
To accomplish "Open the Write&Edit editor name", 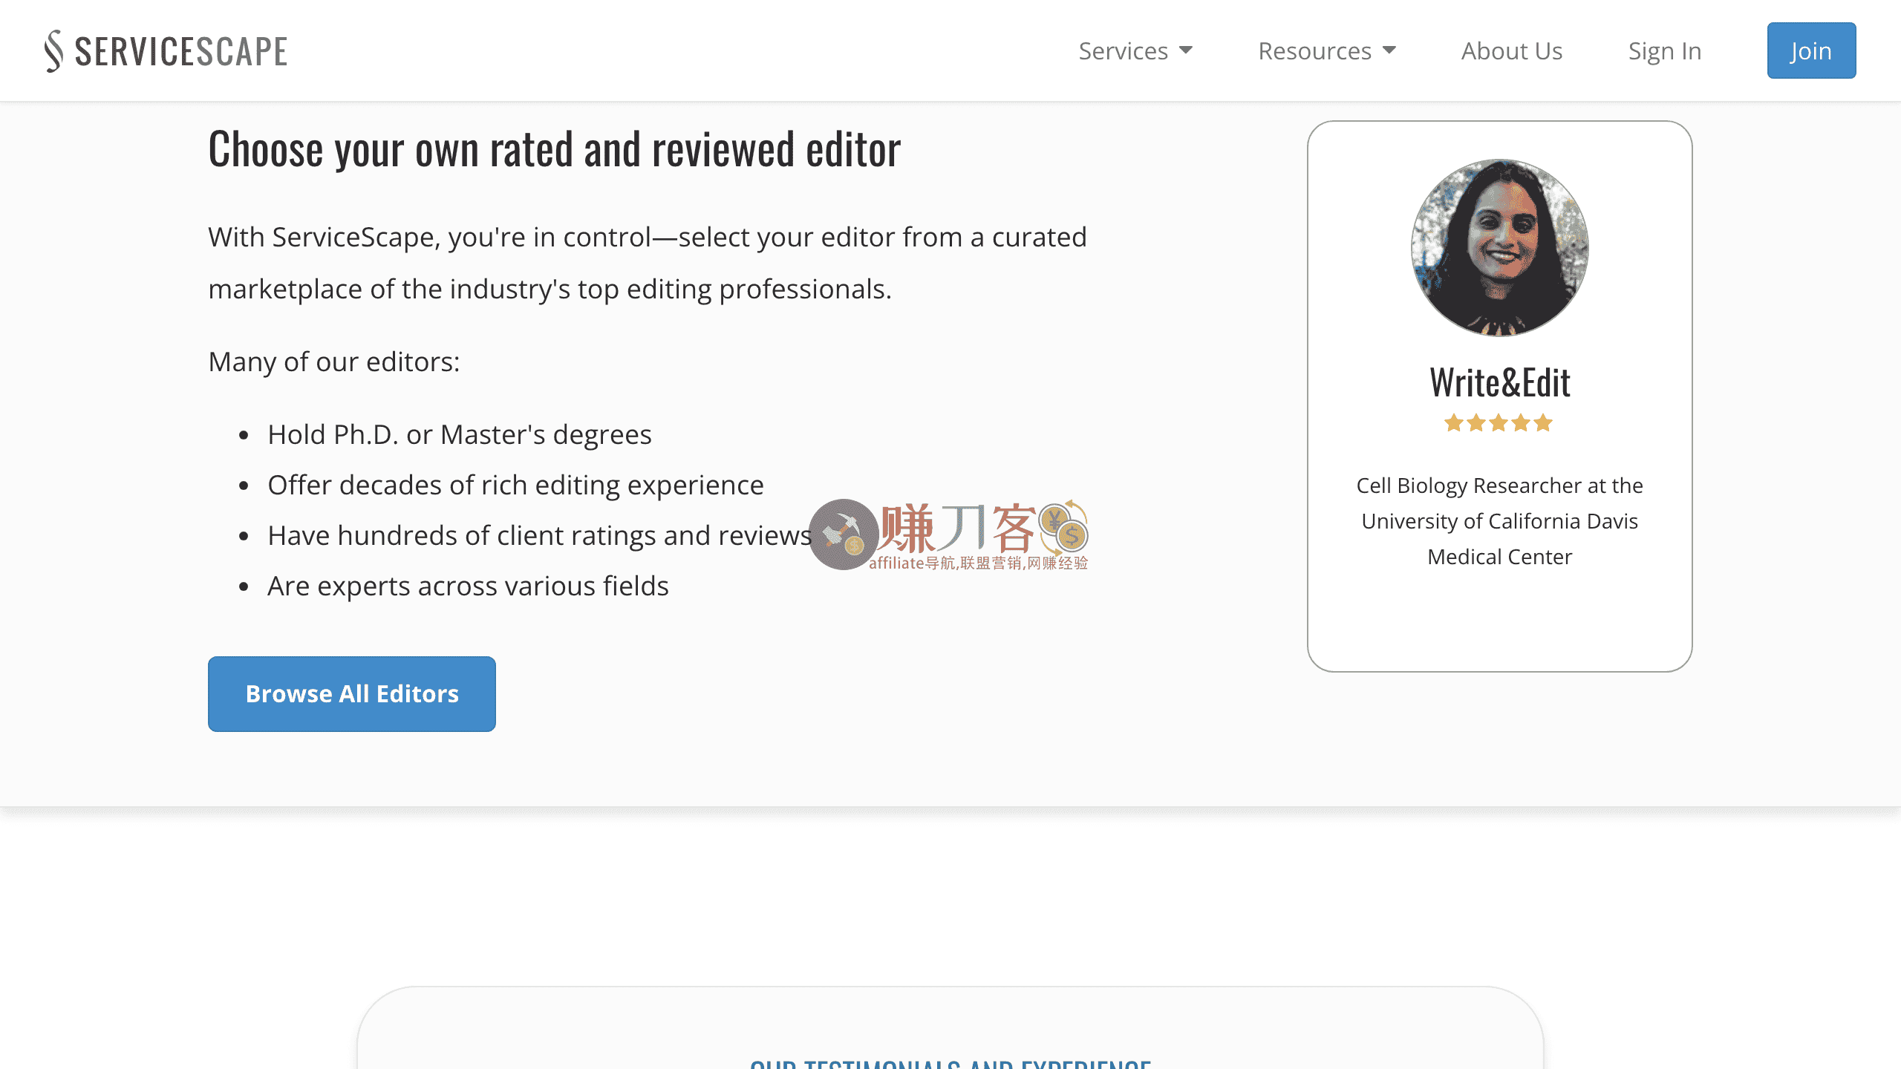I will (1499, 383).
